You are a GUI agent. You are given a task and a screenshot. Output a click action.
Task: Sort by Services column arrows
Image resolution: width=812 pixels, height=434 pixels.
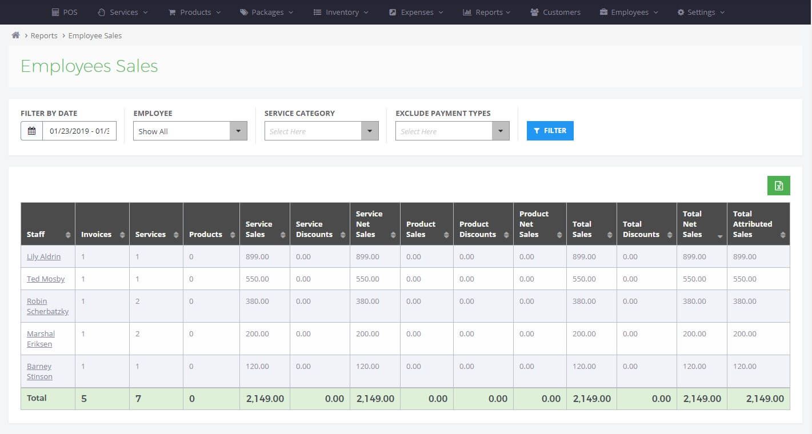coord(176,235)
